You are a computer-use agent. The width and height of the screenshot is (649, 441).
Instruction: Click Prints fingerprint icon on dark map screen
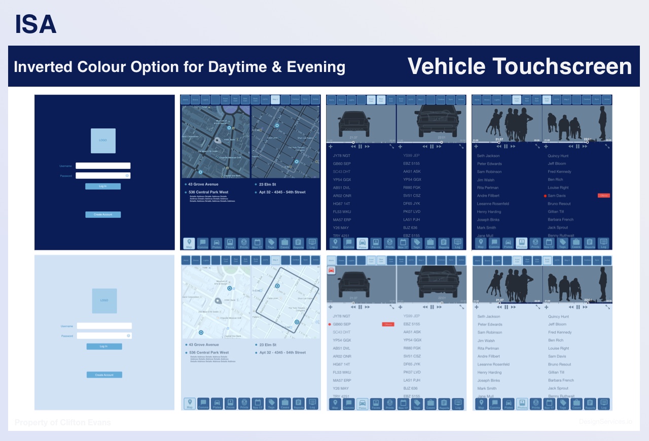(x=244, y=243)
